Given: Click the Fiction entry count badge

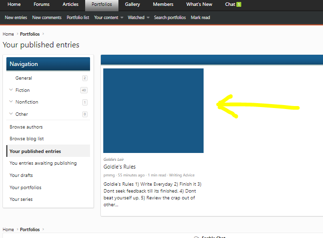Looking at the screenshot, I should 84,90.
